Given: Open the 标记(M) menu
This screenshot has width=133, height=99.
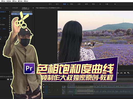Looking at the screenshot, I should coord(9,1).
